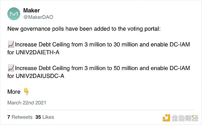Screen dimensions: 202x125
Task: Click the 金色财经 watermark text
Action: pyautogui.click(x=185, y=118)
